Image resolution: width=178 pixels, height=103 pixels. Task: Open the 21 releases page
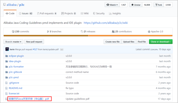click(88, 32)
